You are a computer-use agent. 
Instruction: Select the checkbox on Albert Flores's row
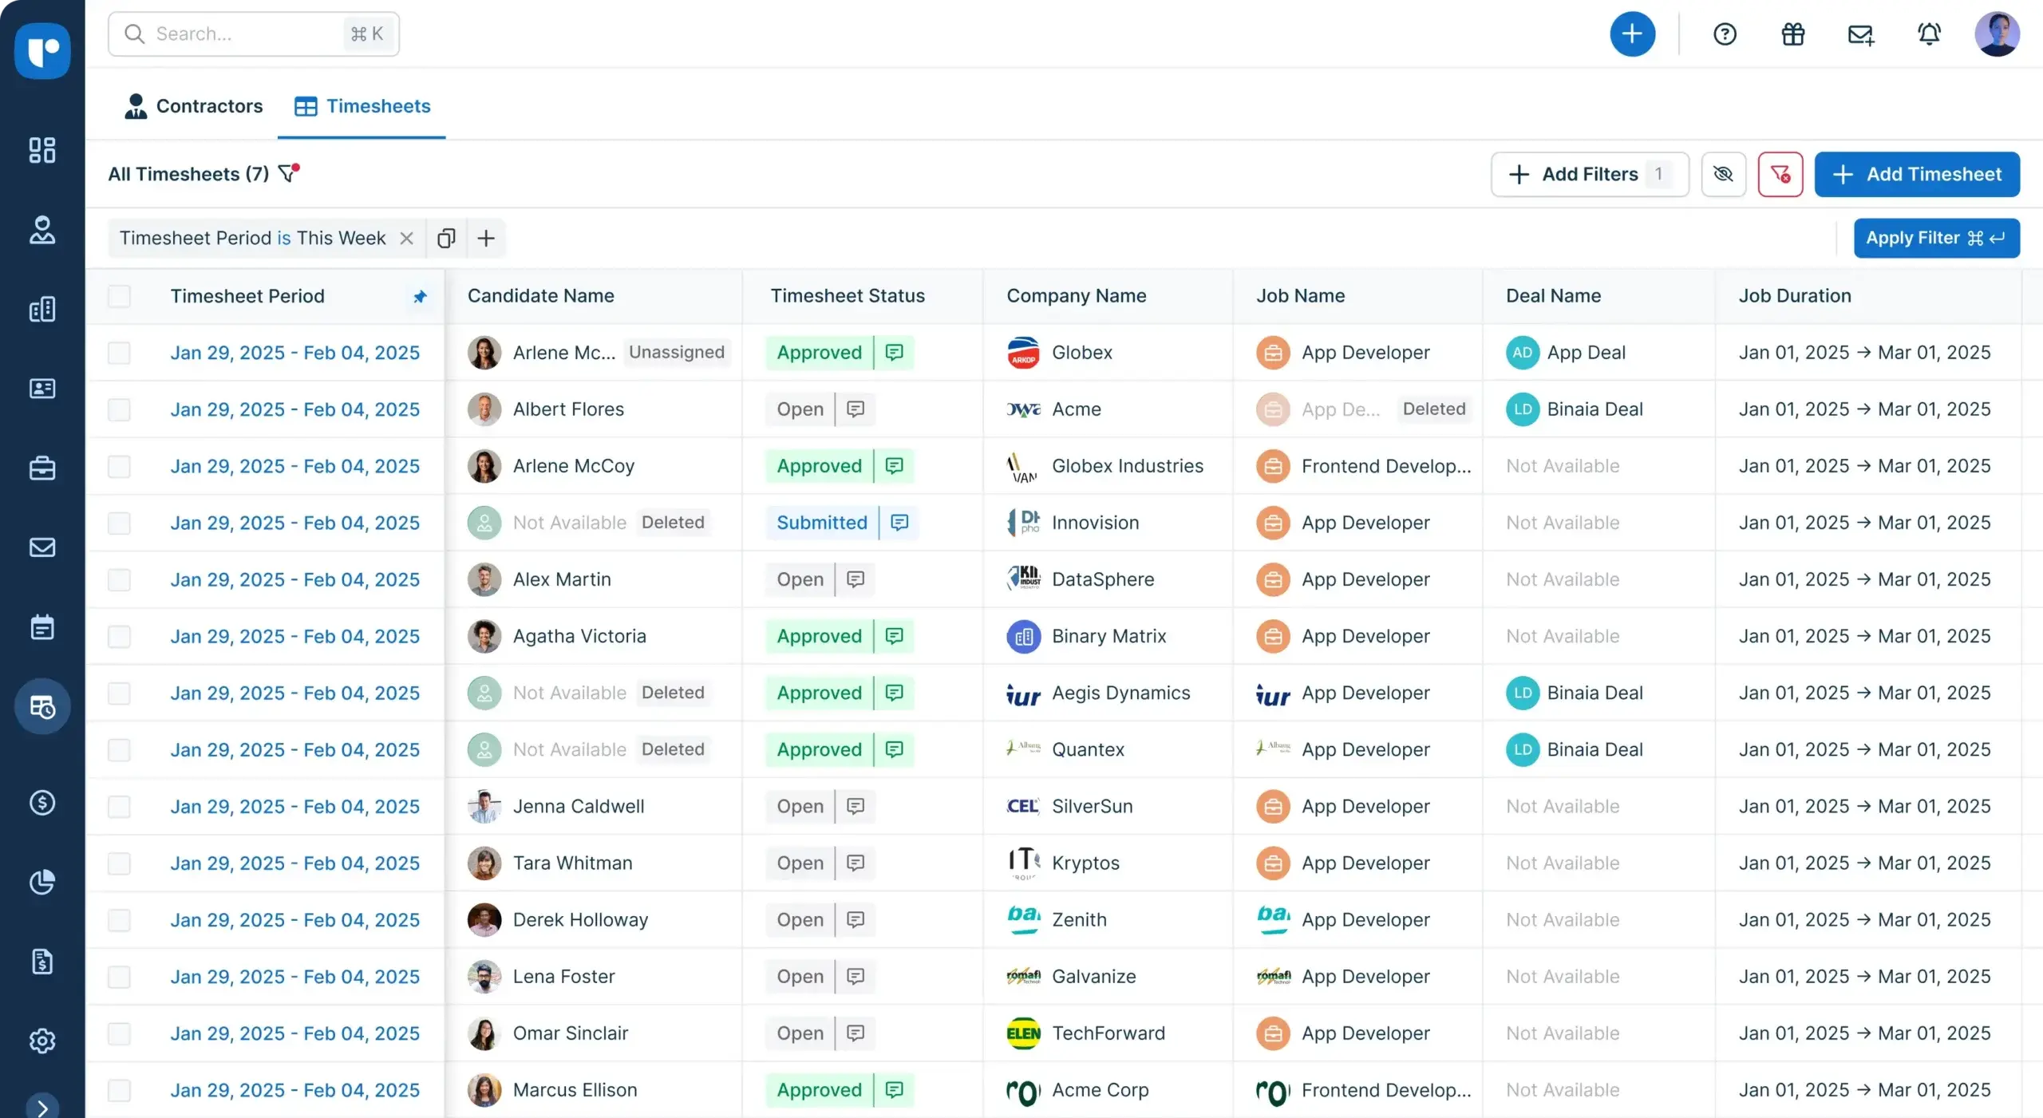[x=120, y=409]
